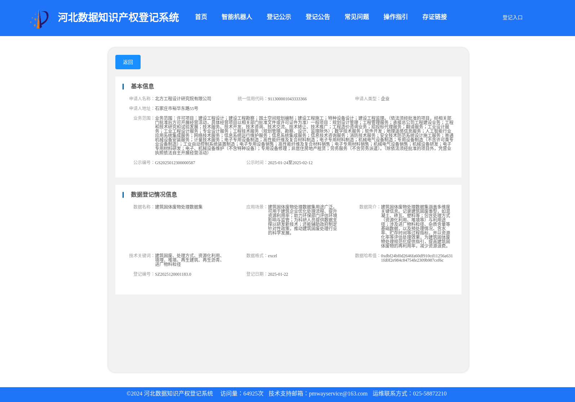Screen dimensions: 575x402
Task: Go to 登记公告 page
Action: tap(318, 17)
